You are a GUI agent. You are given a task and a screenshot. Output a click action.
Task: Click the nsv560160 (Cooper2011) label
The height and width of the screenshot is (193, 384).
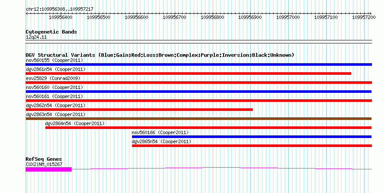(x=54, y=87)
